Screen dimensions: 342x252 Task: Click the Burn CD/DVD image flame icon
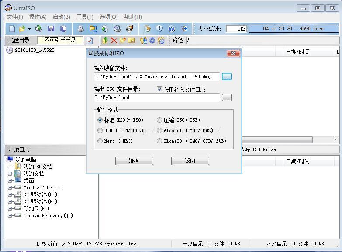point(130,29)
